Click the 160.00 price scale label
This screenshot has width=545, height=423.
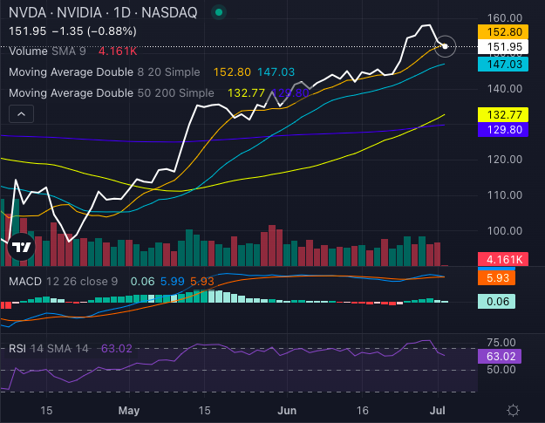[x=505, y=18]
